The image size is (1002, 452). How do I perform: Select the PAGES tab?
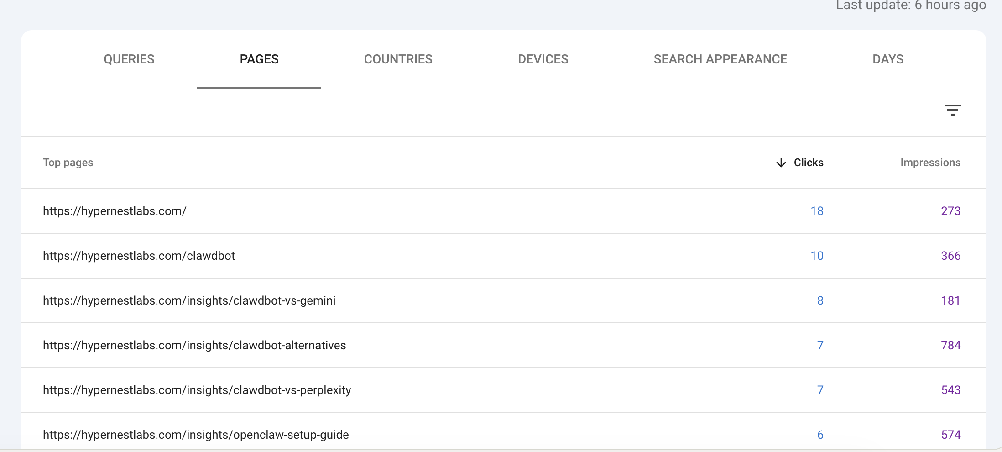pyautogui.click(x=259, y=59)
